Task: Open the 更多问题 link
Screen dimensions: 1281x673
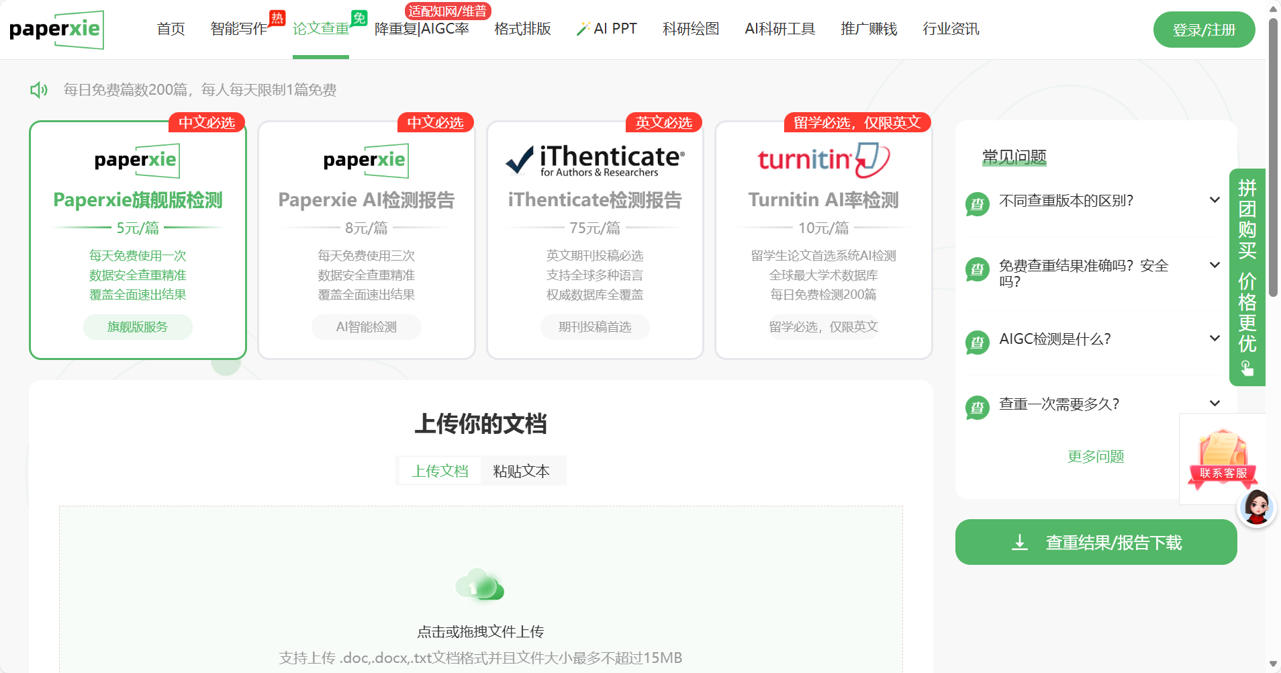Action: pos(1095,457)
